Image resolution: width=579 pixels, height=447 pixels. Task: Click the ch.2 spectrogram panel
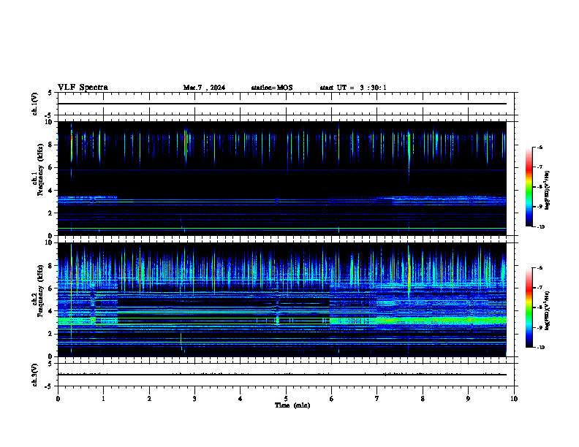click(282, 299)
